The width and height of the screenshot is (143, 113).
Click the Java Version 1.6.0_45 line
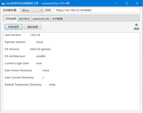click(x=22, y=35)
